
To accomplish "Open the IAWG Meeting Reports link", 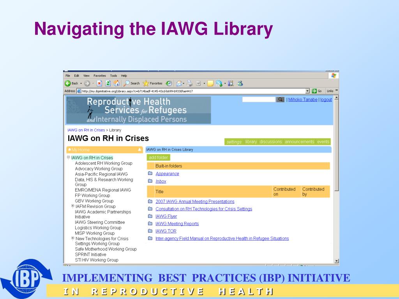I will pos(177,223).
